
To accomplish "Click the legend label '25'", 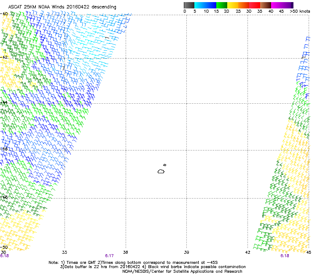I will (238, 11).
